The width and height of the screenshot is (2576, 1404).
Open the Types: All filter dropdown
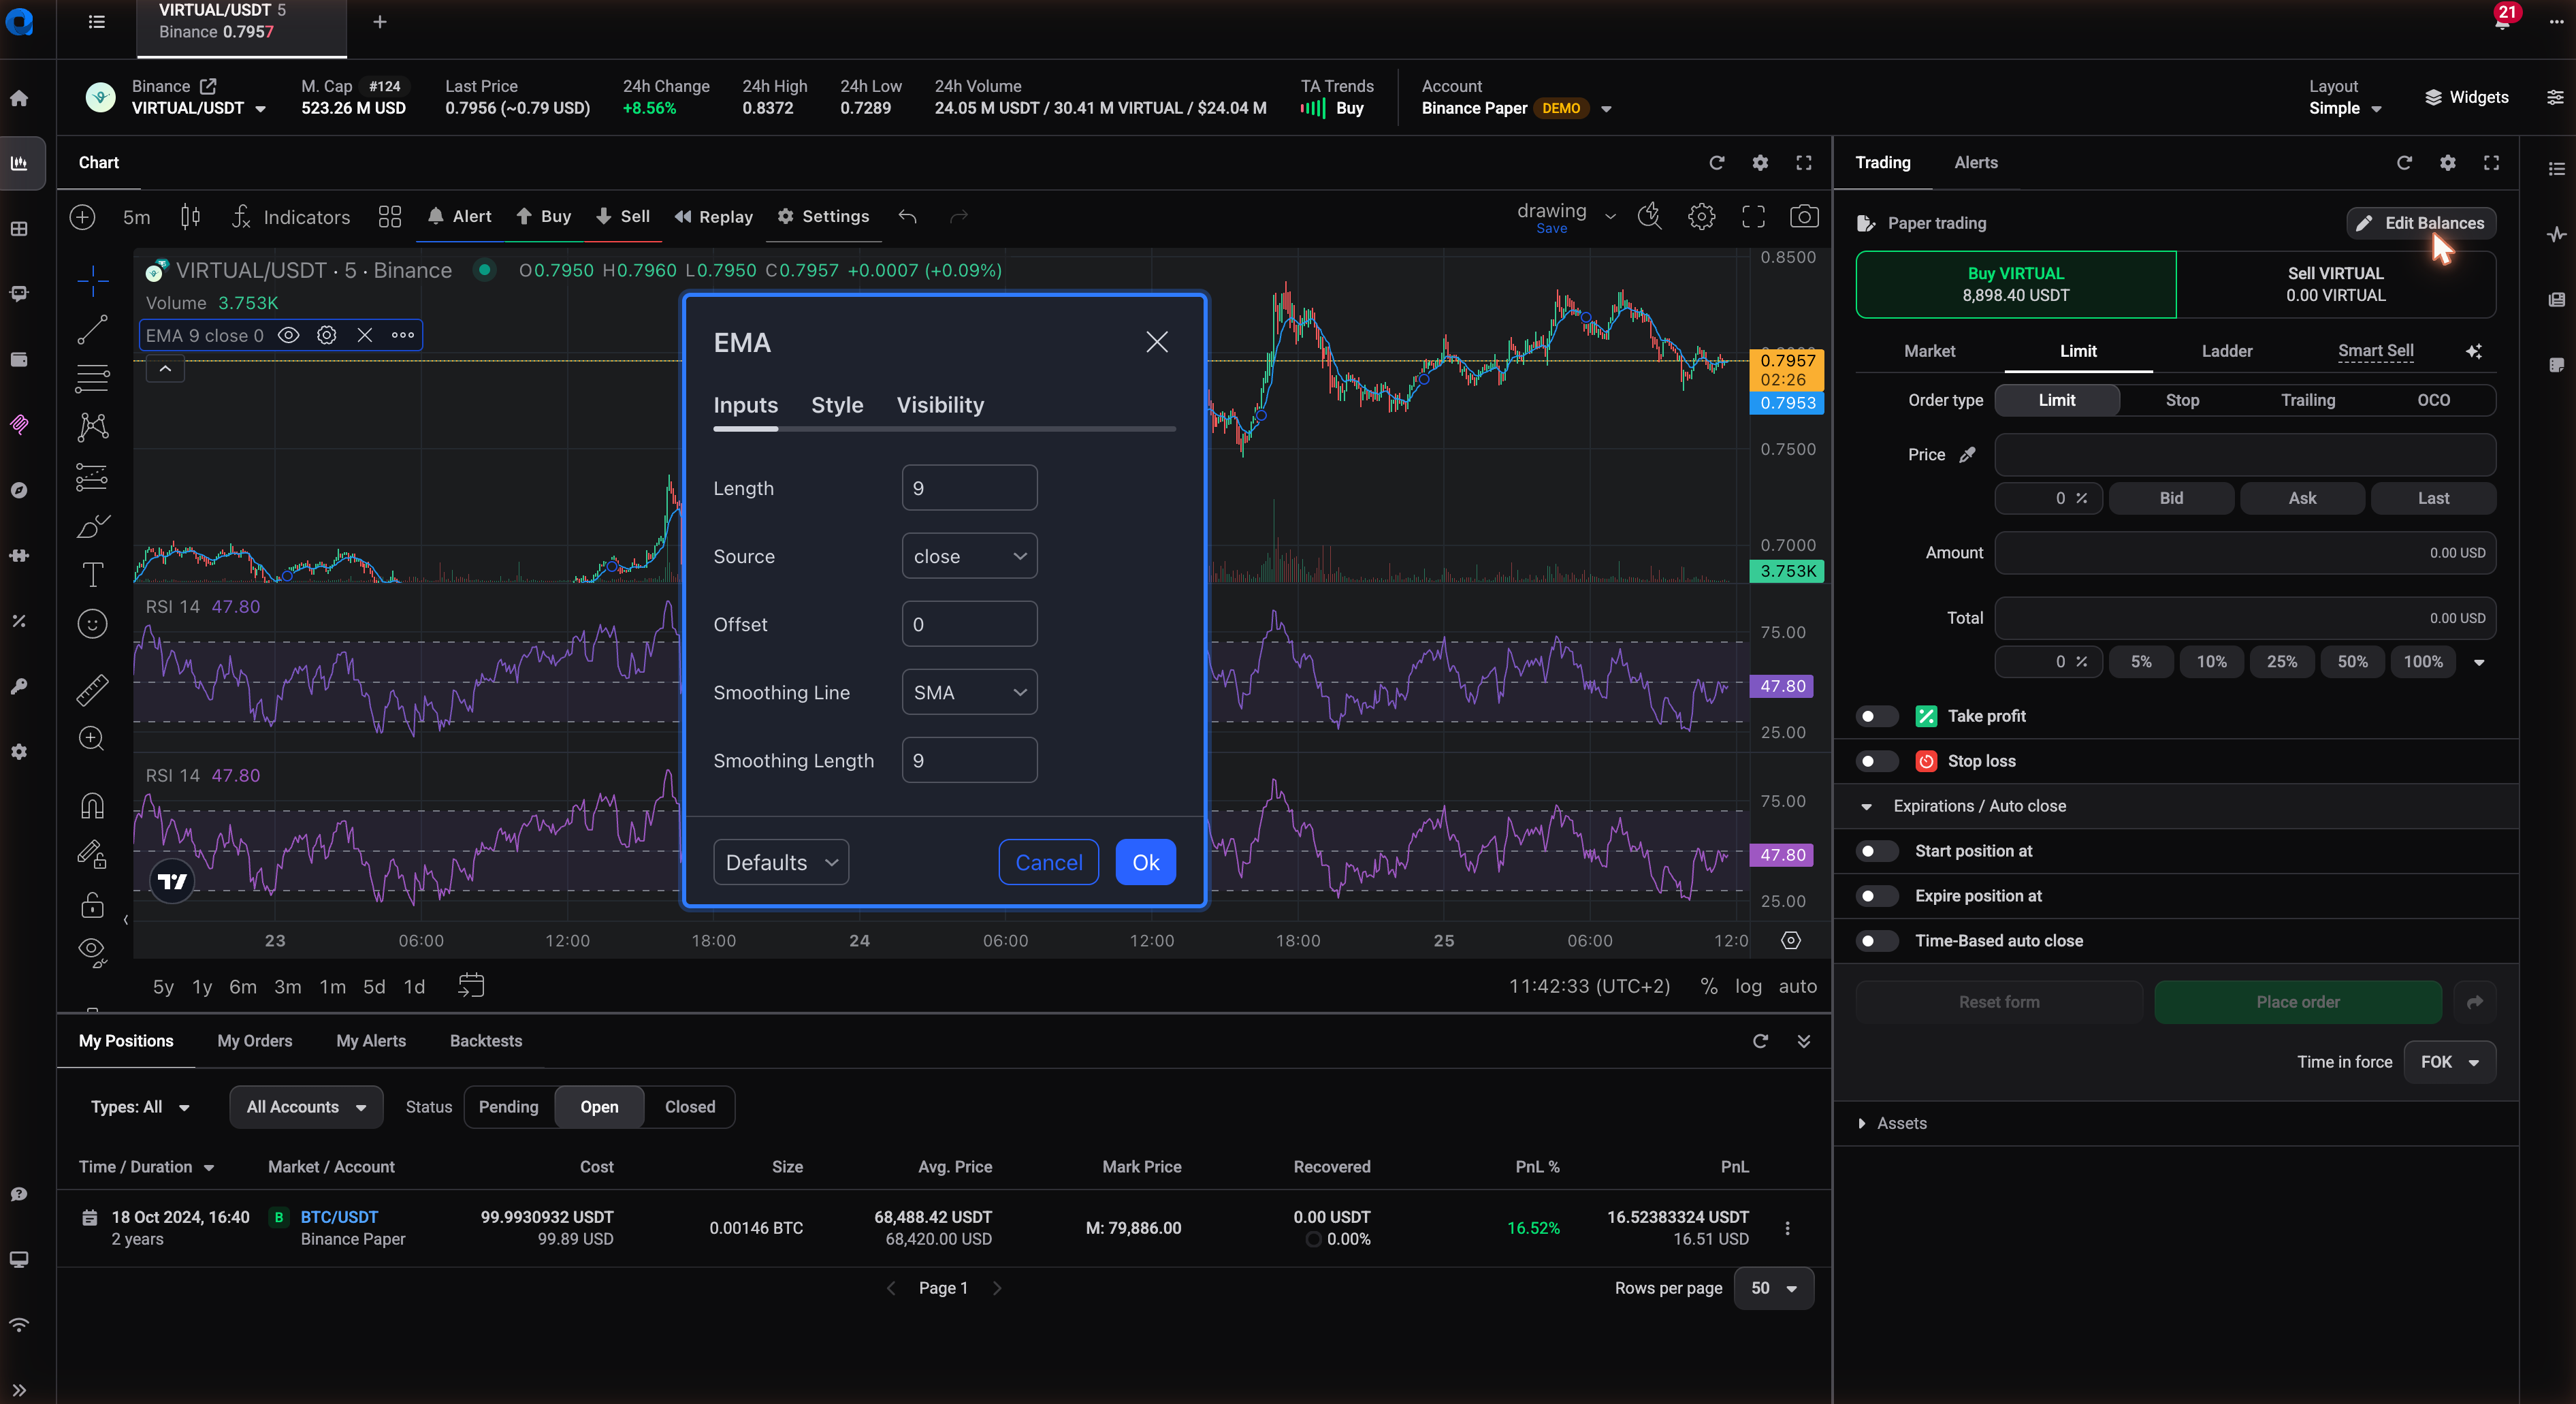click(x=140, y=1107)
